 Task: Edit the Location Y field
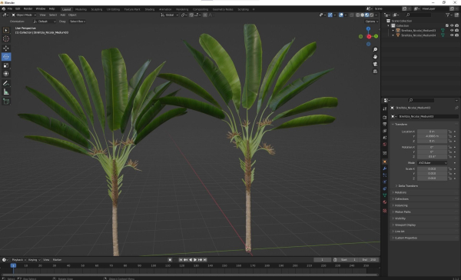432,136
